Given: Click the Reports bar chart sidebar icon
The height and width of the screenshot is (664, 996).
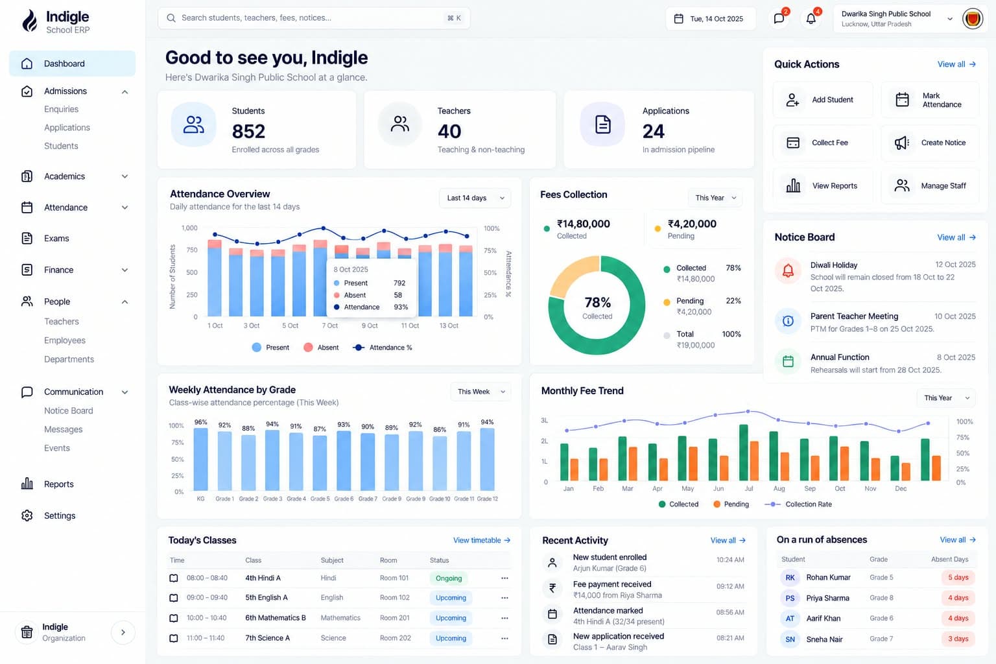Looking at the screenshot, I should (x=27, y=484).
